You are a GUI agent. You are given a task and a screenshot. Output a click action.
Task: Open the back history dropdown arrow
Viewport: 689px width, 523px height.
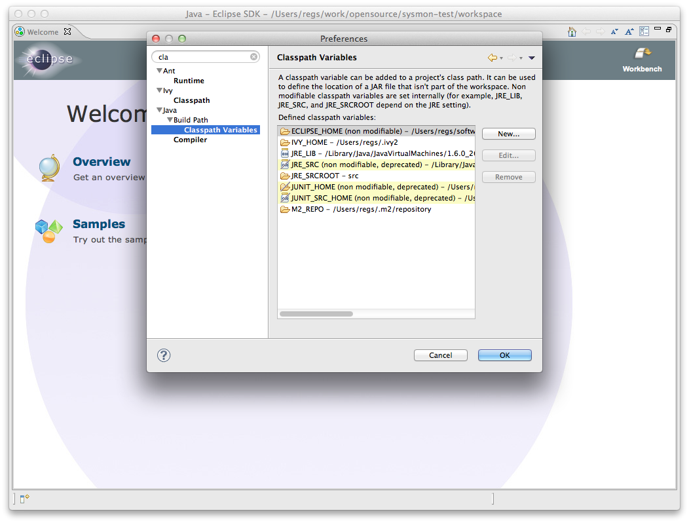[502, 58]
